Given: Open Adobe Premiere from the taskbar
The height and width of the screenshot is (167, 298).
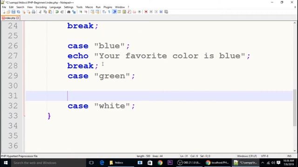Looking at the screenshot, I should click(x=170, y=163).
